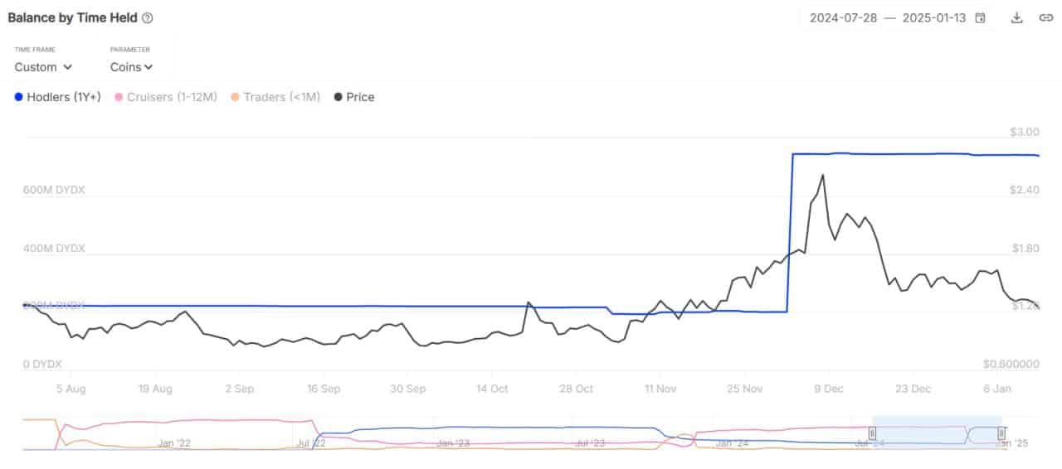Open the calendar icon in date range

981,17
